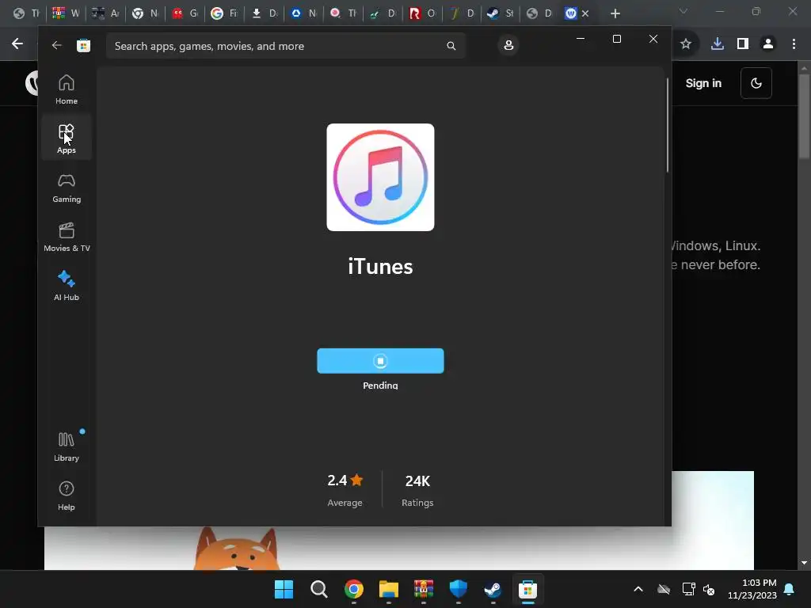Click the Pending status label
This screenshot has height=608, width=811.
click(380, 386)
